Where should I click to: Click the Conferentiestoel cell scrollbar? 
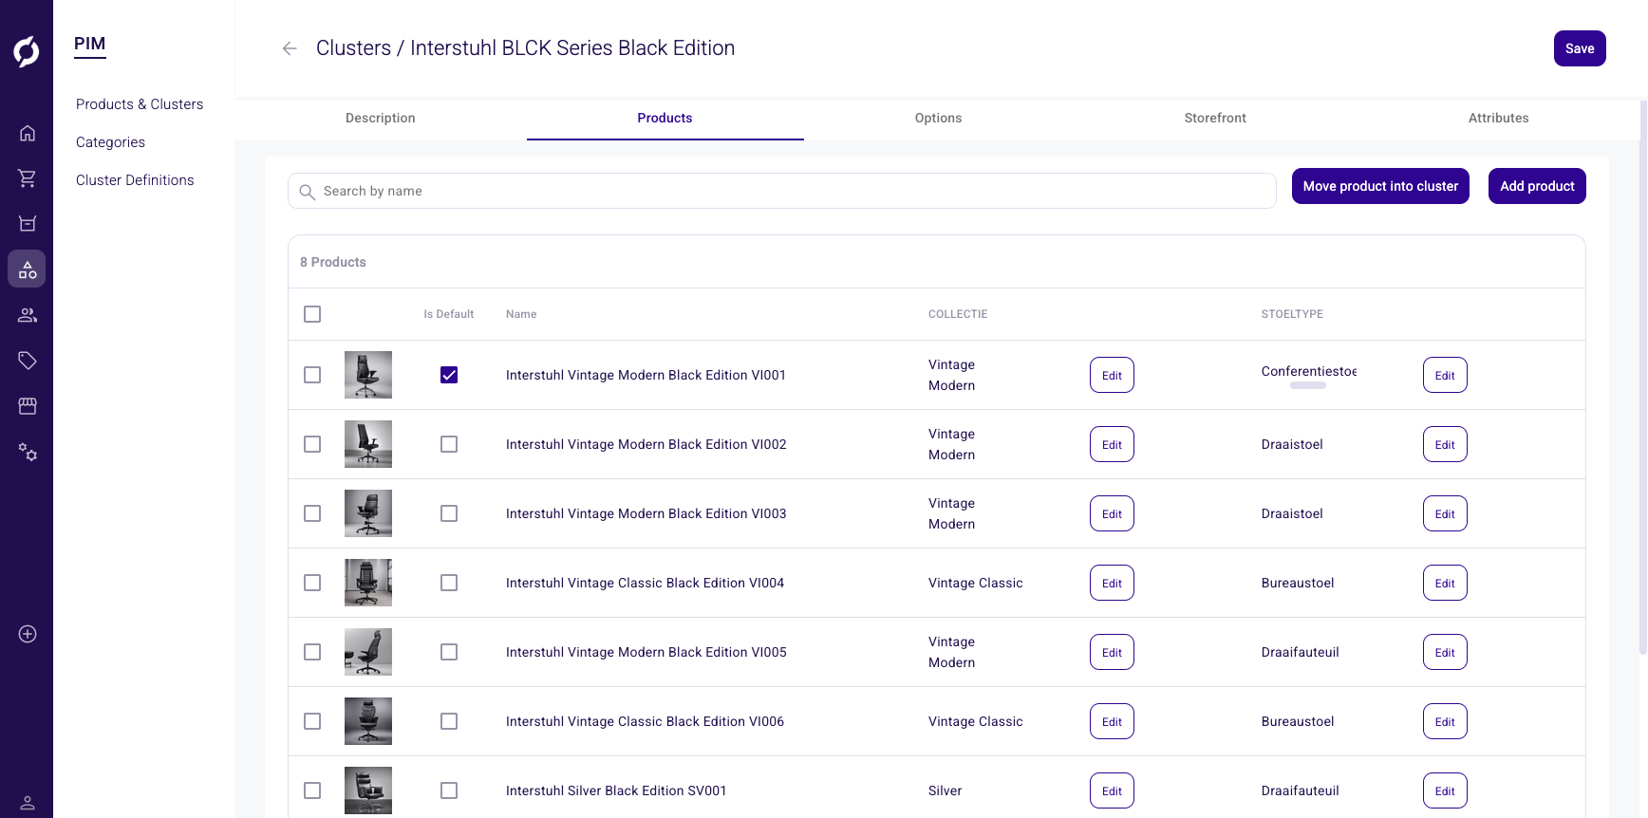[1308, 385]
